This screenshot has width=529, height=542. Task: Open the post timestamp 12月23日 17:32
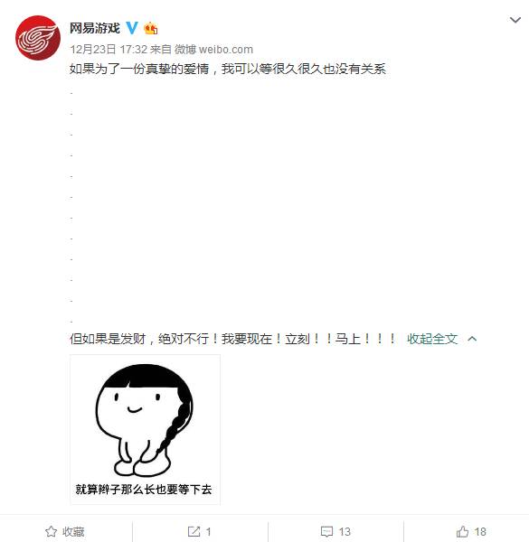pyautogui.click(x=109, y=50)
